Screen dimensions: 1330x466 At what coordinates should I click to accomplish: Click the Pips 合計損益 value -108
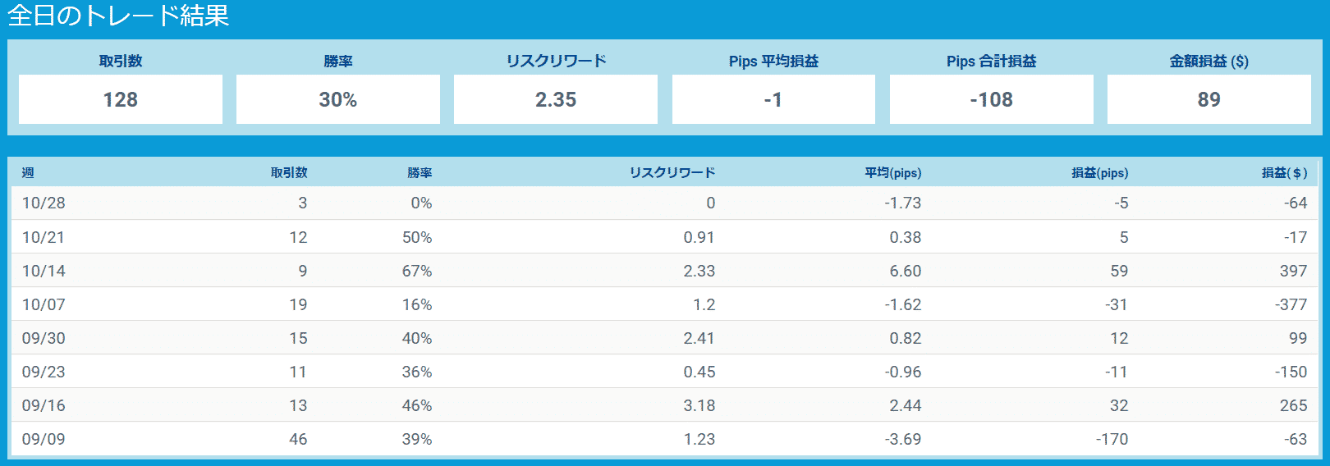992,99
